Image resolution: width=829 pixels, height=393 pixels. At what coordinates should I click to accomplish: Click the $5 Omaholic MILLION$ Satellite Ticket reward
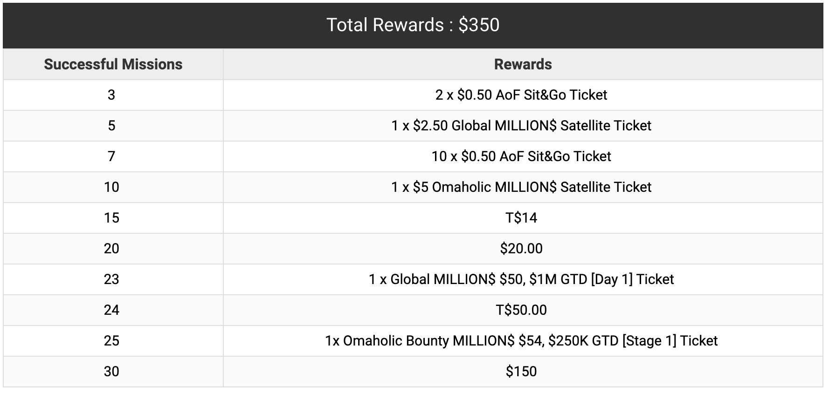tap(521, 187)
